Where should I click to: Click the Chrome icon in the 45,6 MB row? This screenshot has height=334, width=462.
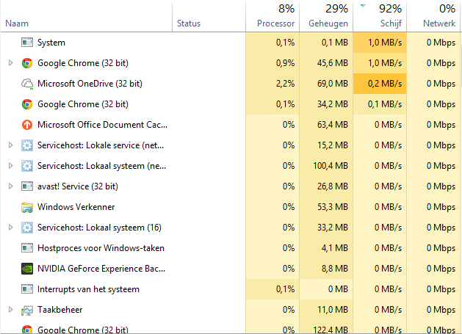click(x=27, y=63)
